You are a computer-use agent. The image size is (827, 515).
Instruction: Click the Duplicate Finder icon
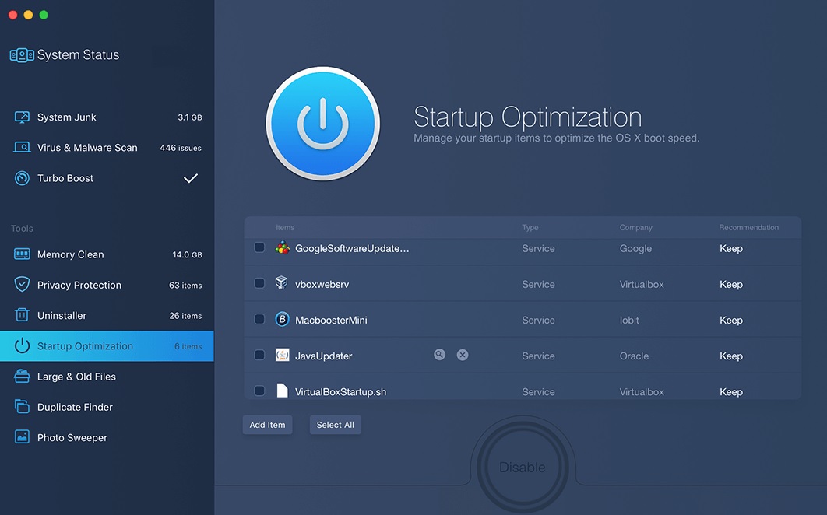(x=22, y=407)
